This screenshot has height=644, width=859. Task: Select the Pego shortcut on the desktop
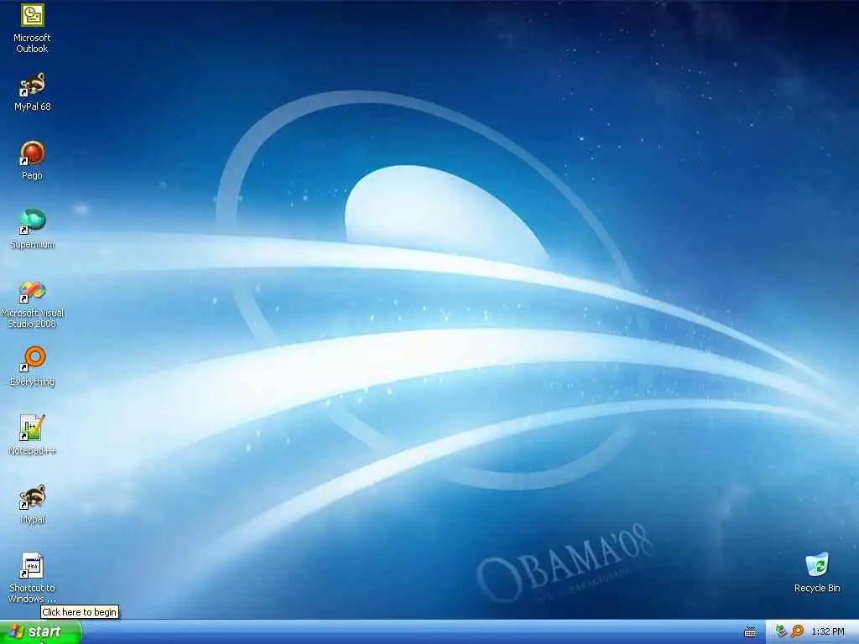pyautogui.click(x=33, y=153)
